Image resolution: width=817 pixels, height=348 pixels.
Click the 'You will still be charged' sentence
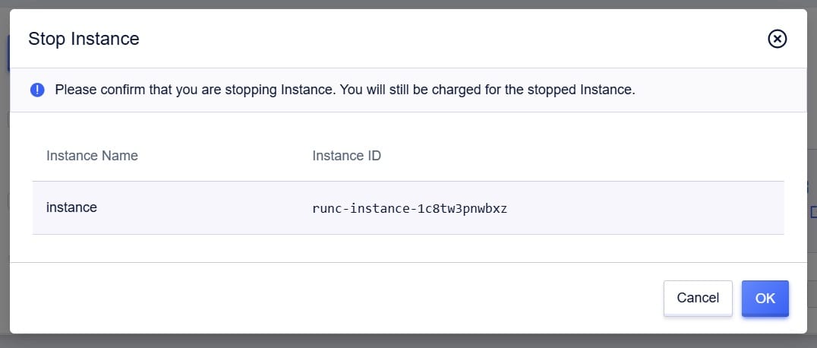487,90
